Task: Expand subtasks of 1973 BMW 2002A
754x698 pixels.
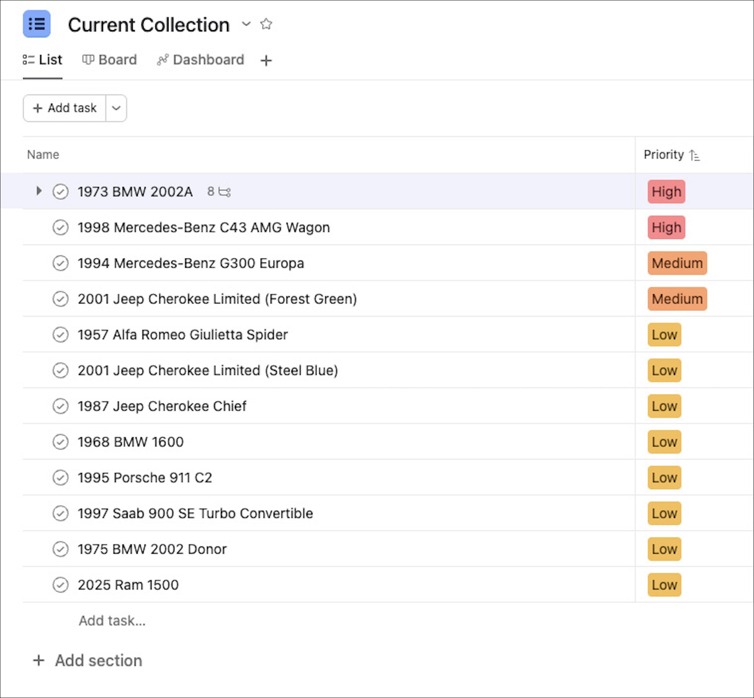Action: click(x=39, y=191)
